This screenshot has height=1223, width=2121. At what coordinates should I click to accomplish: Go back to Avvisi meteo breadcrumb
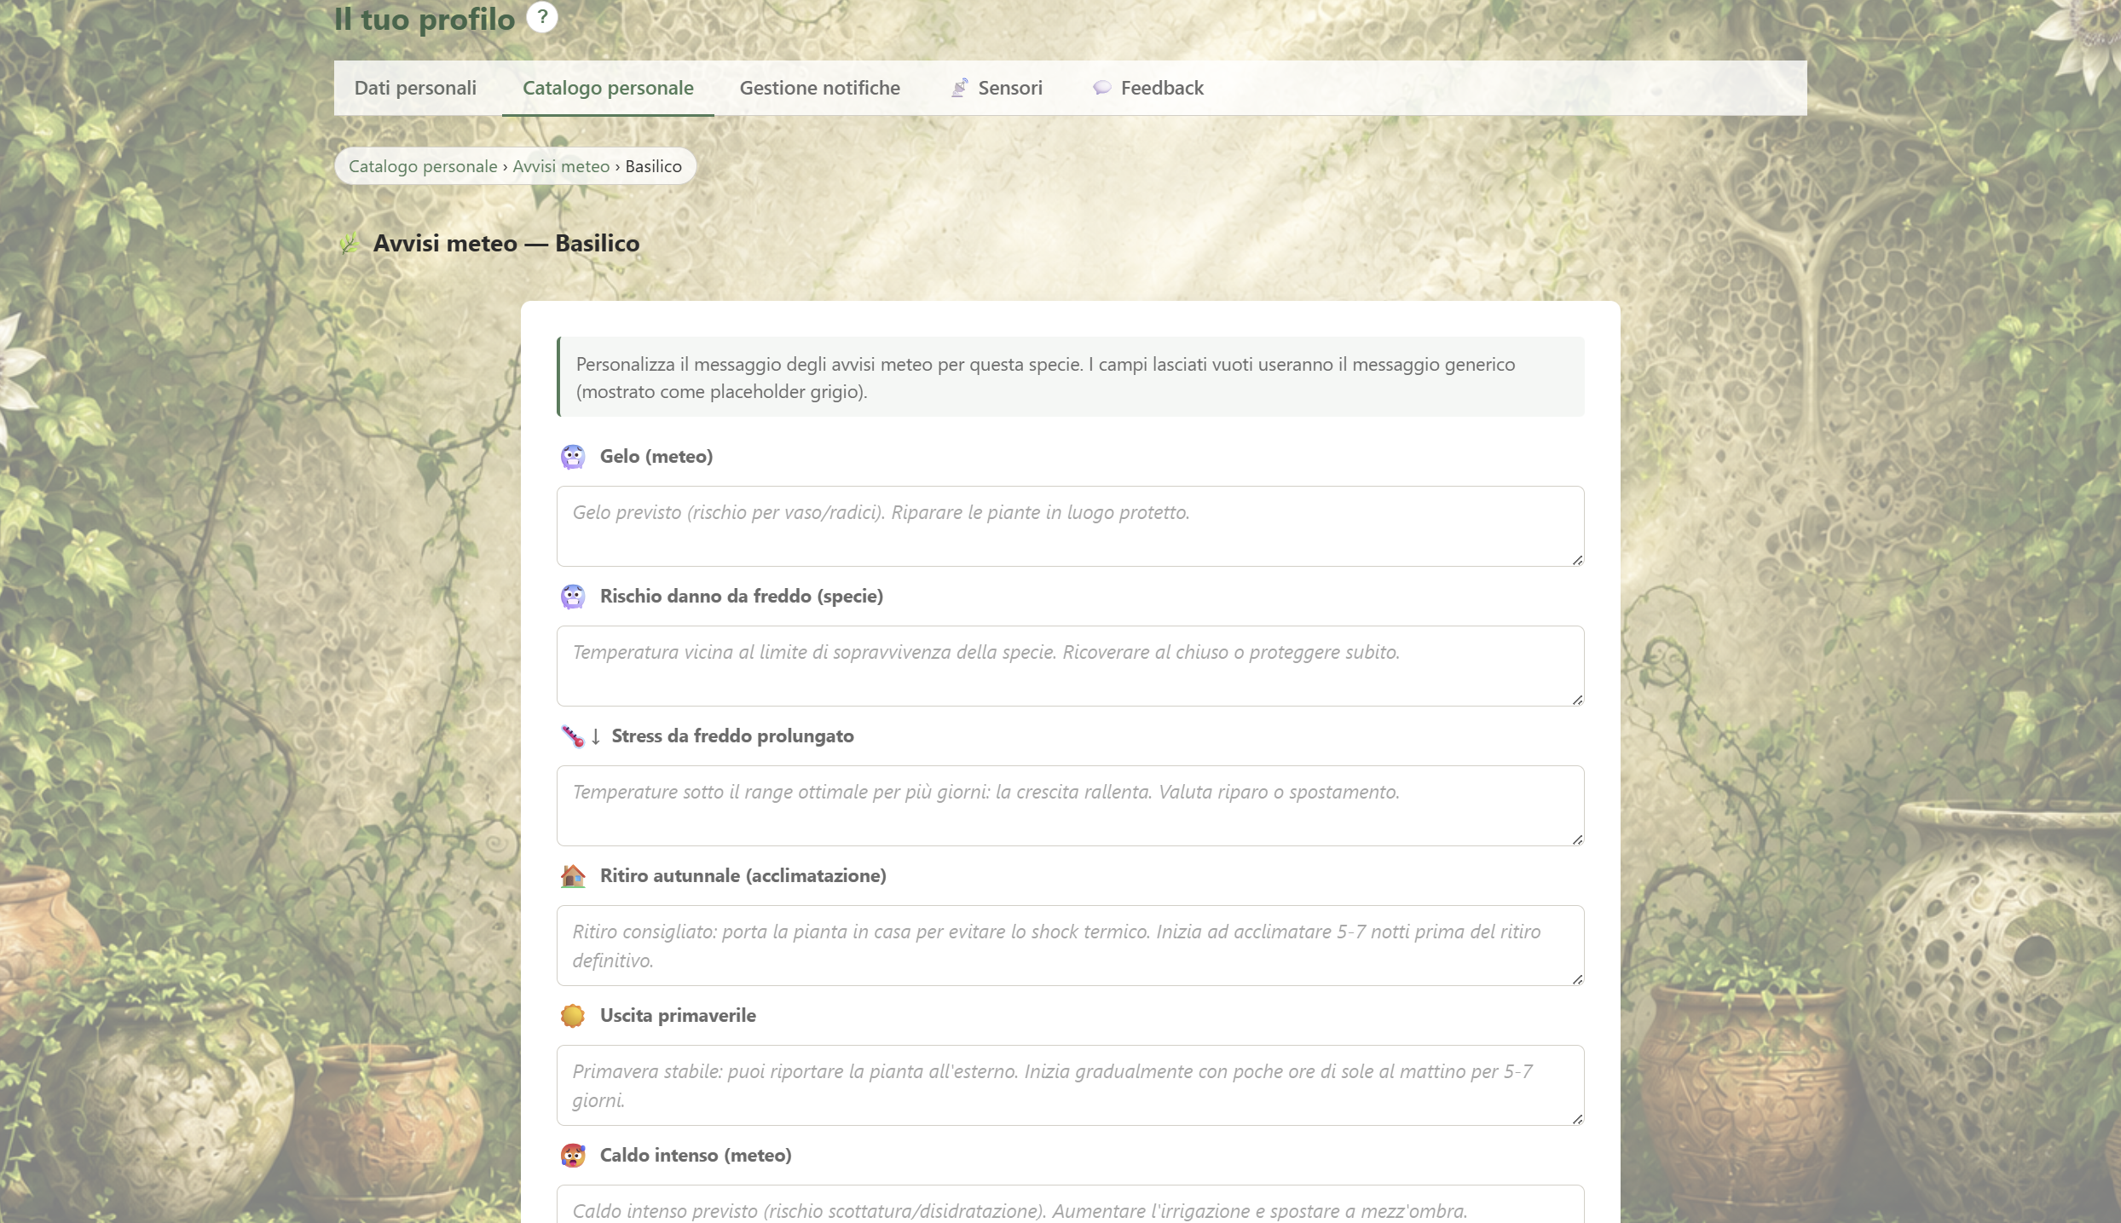561,166
